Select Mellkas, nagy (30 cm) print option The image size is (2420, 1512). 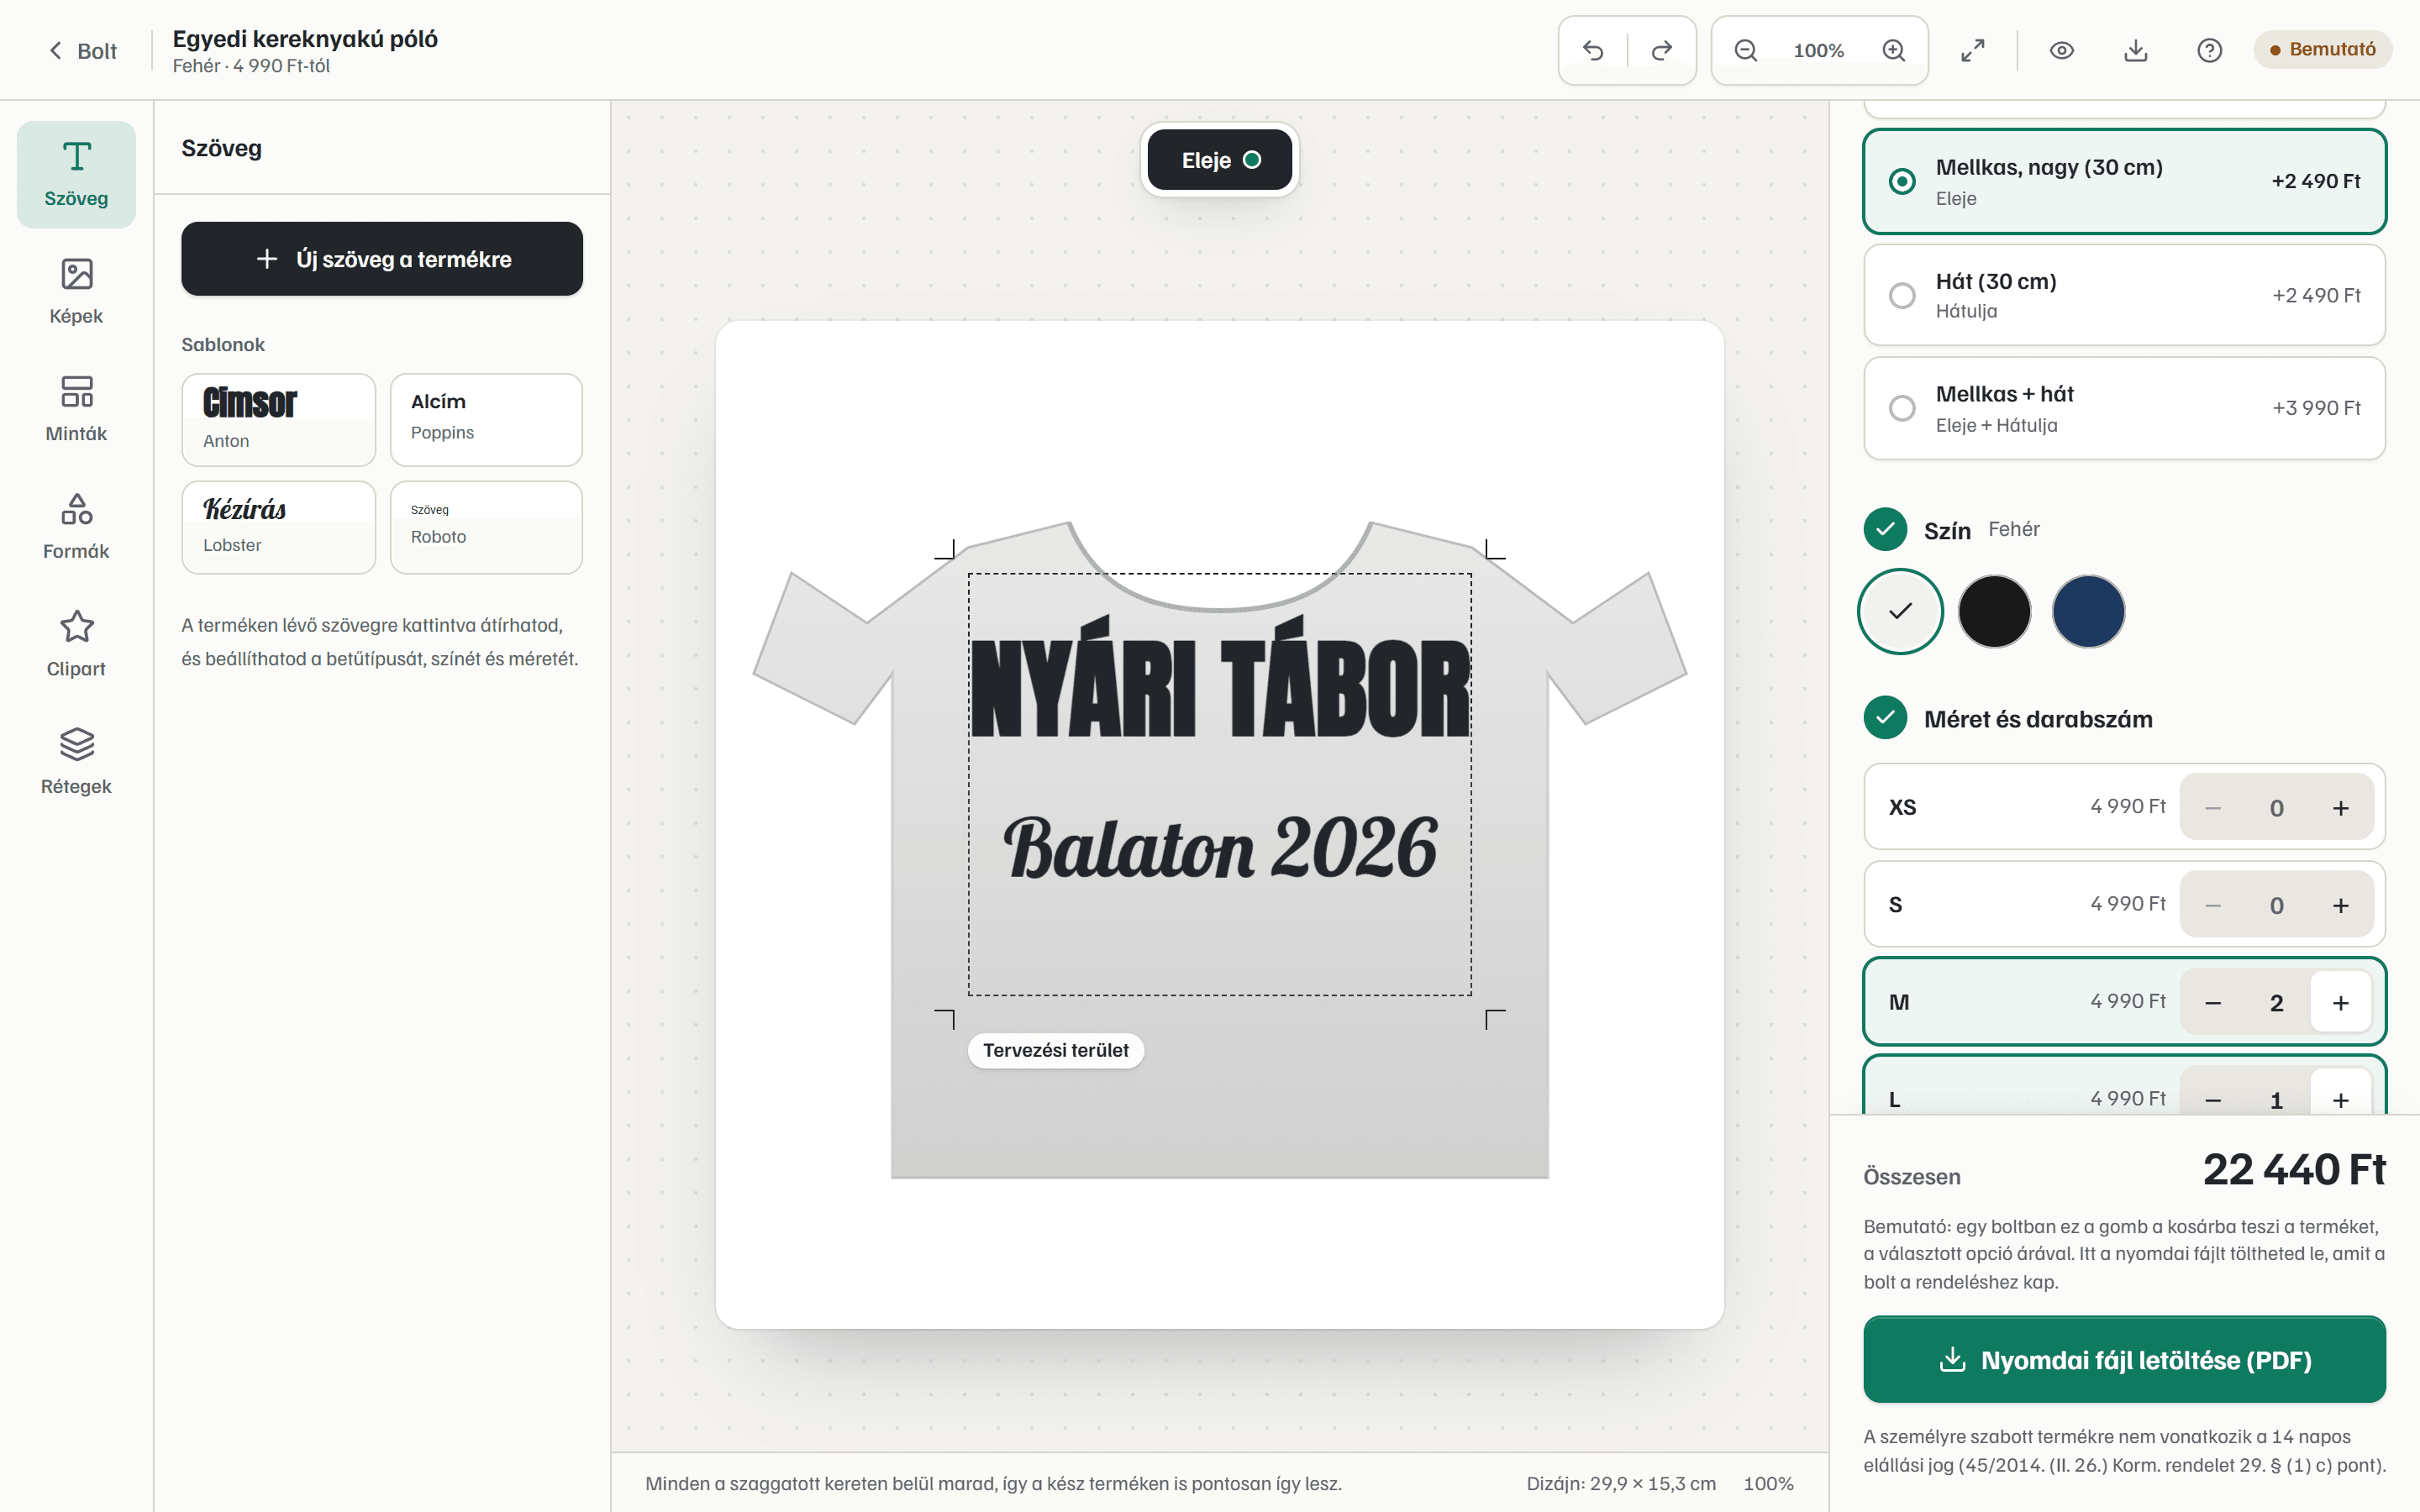(2124, 181)
